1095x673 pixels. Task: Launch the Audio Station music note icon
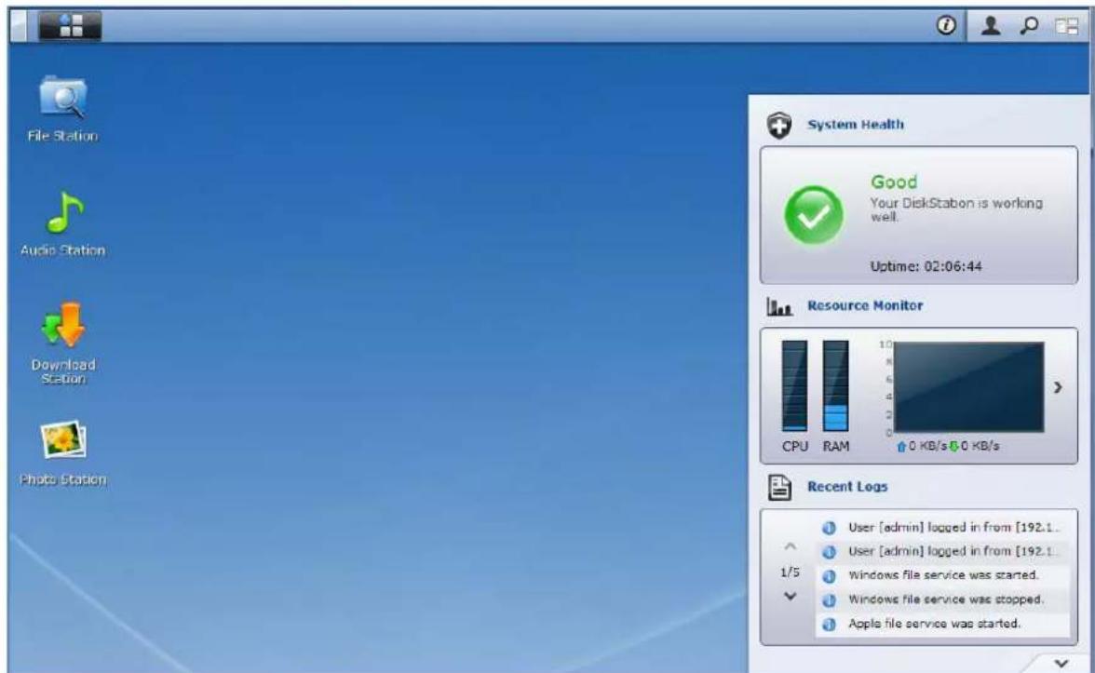[64, 213]
